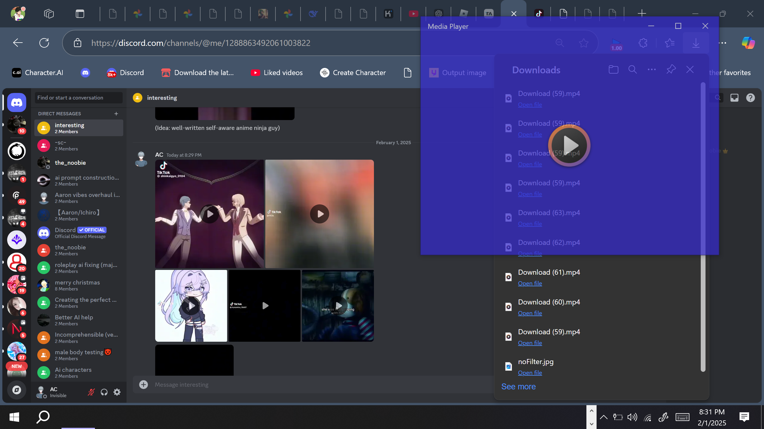Click See more in Downloads panel
764x429 pixels.
[x=518, y=386]
